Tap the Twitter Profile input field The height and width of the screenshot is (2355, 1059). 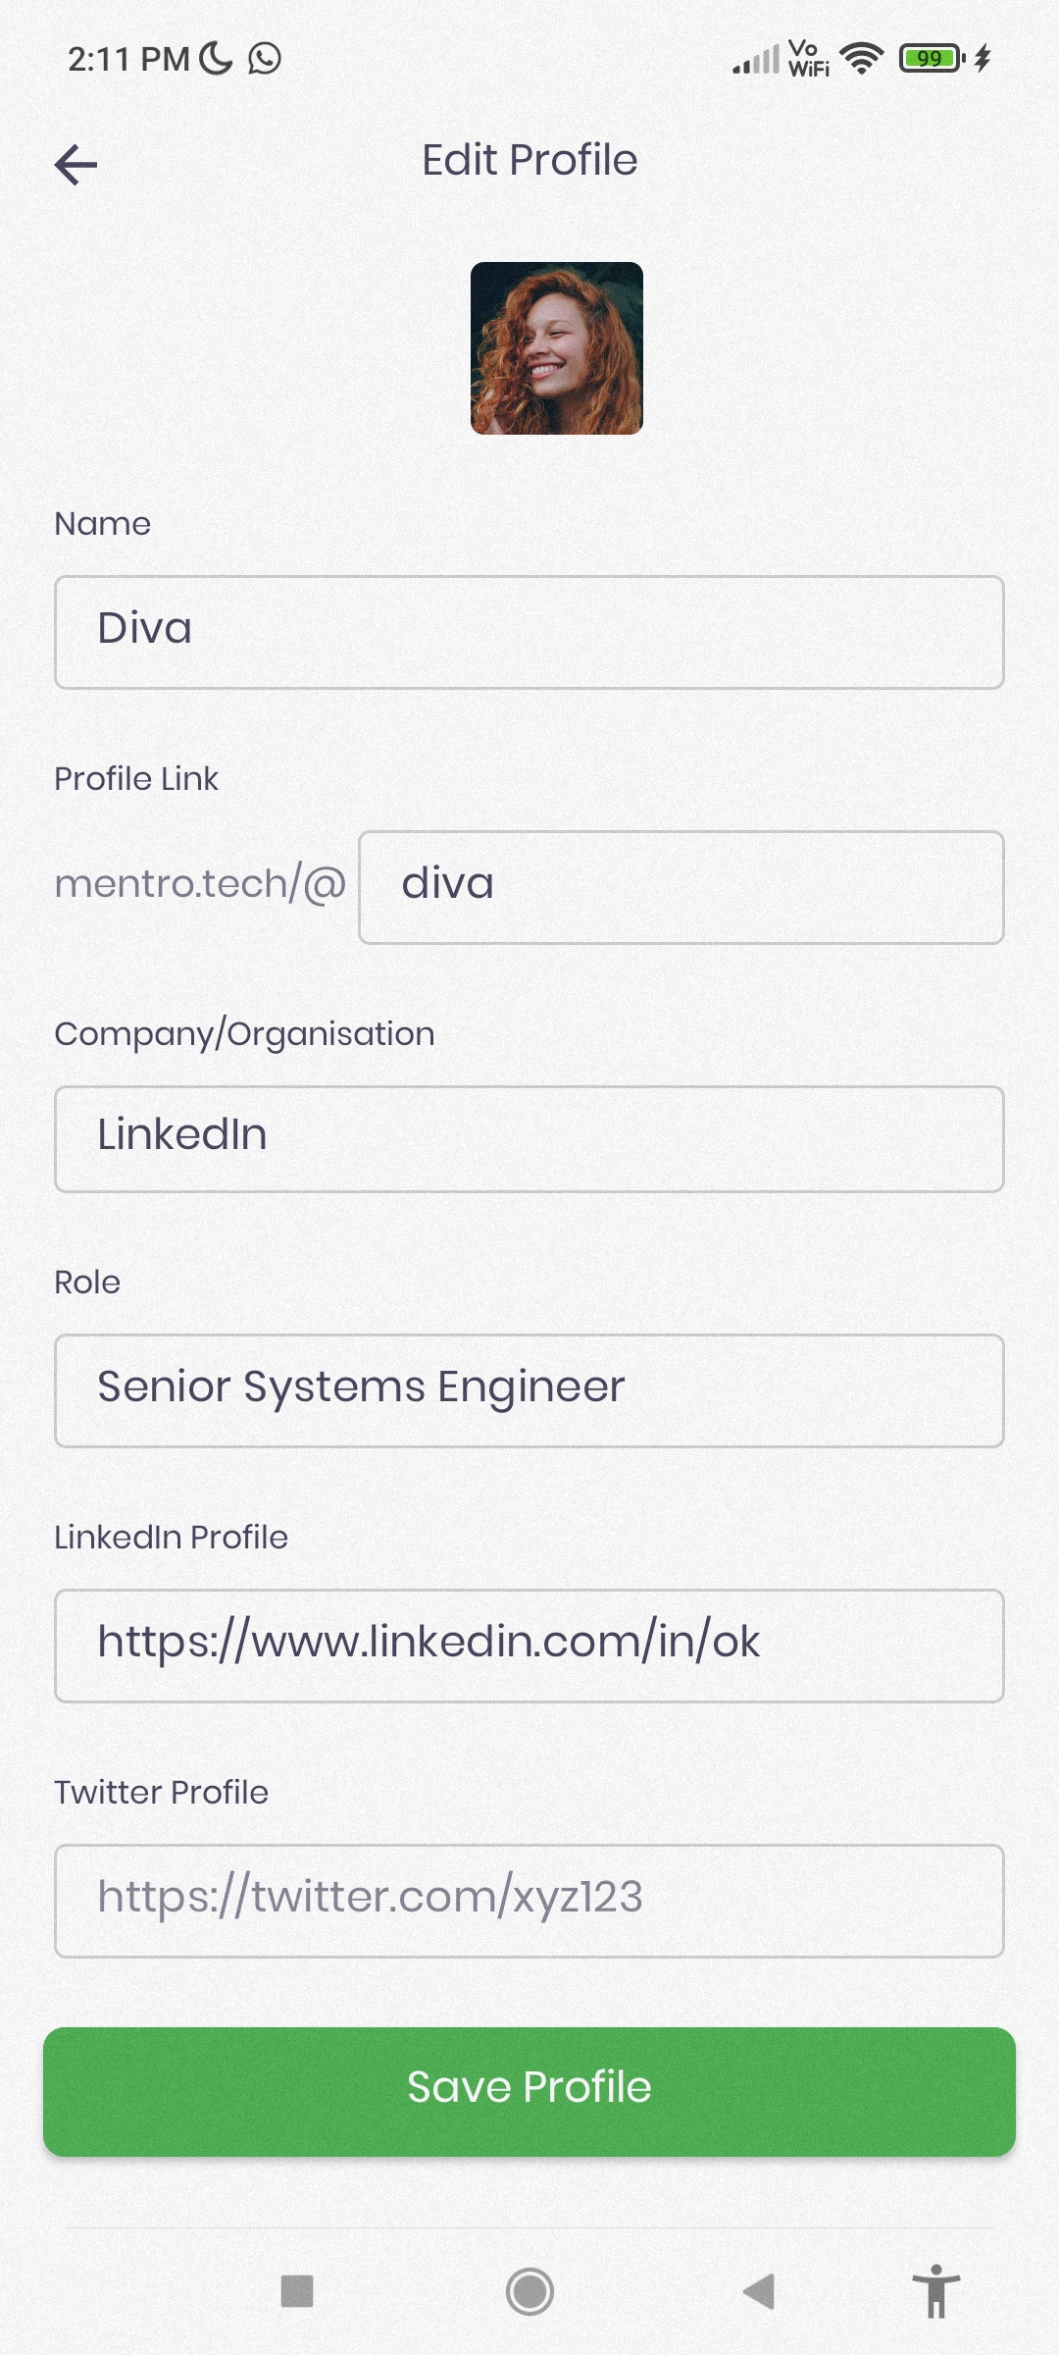pos(529,1900)
